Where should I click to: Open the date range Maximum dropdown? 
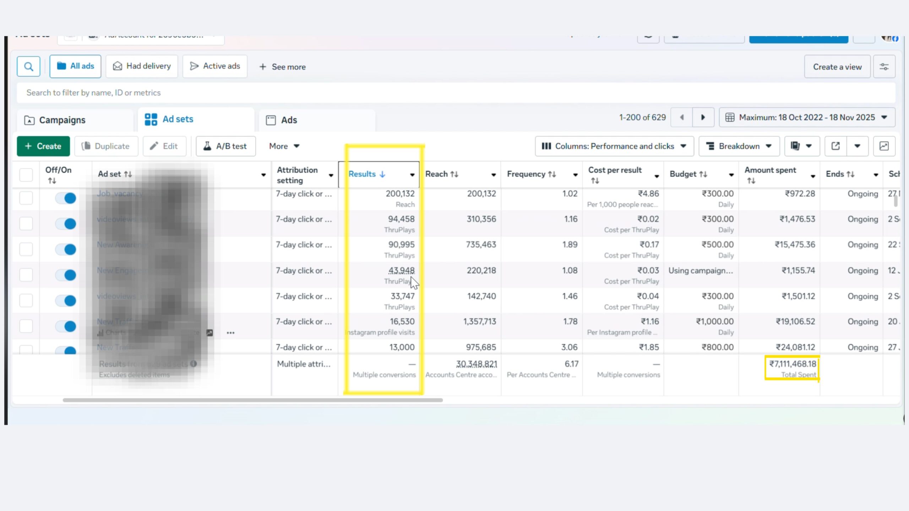[x=807, y=117]
